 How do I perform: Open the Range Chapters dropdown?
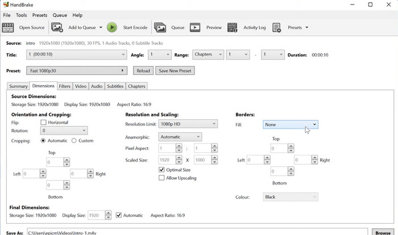click(x=208, y=54)
